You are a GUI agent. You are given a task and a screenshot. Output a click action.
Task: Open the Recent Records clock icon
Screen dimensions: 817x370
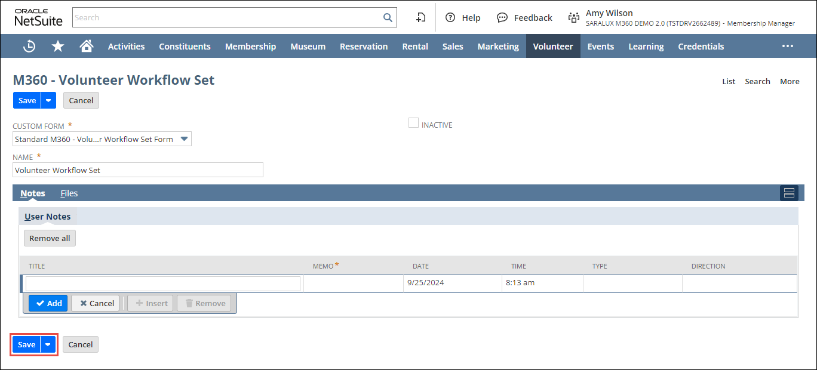pyautogui.click(x=29, y=47)
